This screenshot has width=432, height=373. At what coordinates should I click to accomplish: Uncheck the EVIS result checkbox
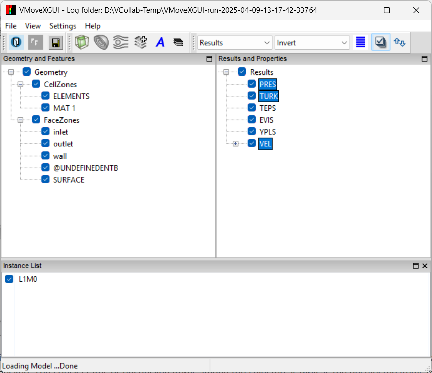(x=252, y=119)
